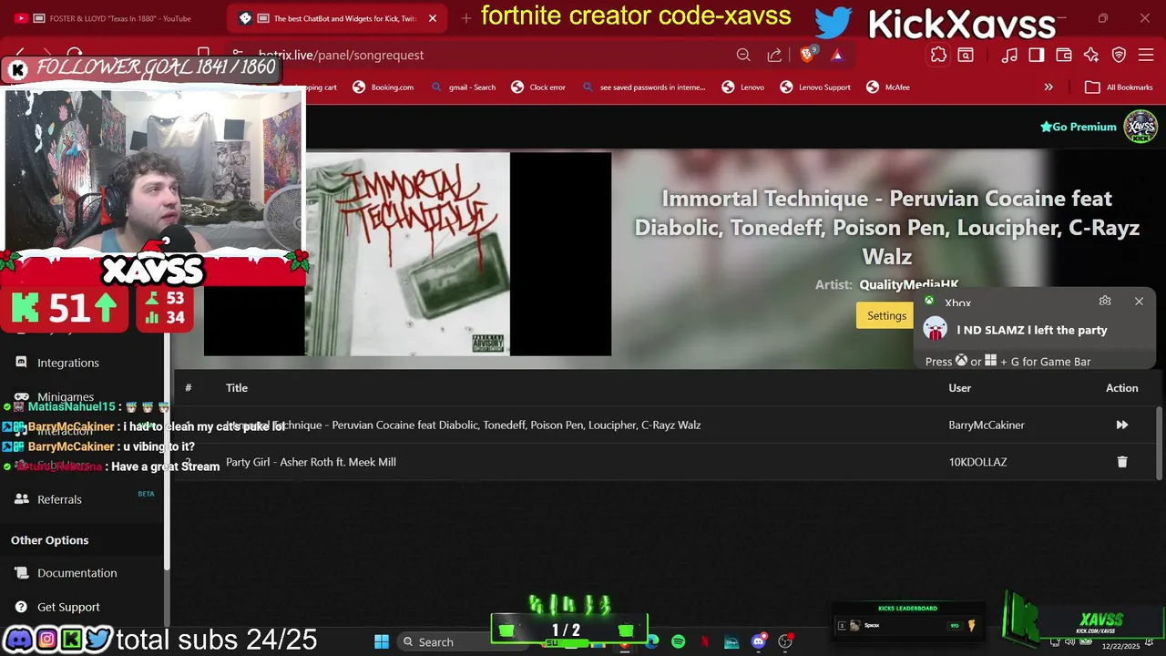Click the Title column header
This screenshot has height=656, width=1166.
click(x=237, y=388)
